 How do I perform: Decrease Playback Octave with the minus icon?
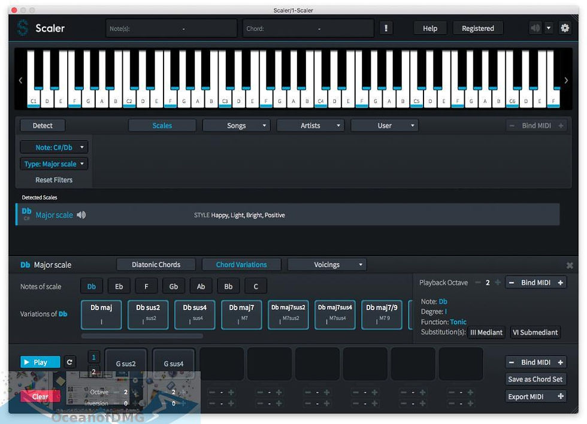point(478,283)
